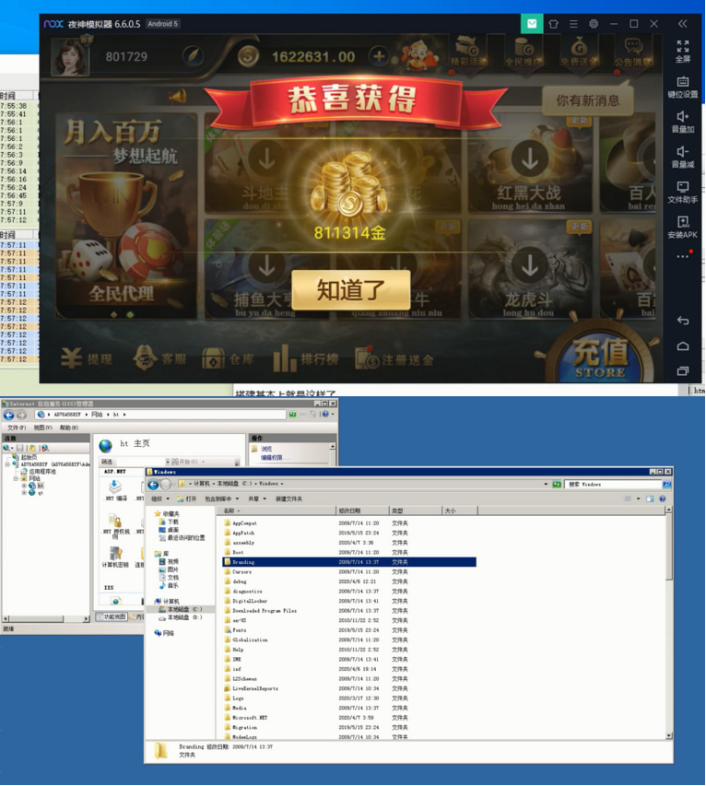This screenshot has height=786, width=706.
Task: Decrease volume using 音量减 icon
Action: tap(682, 155)
